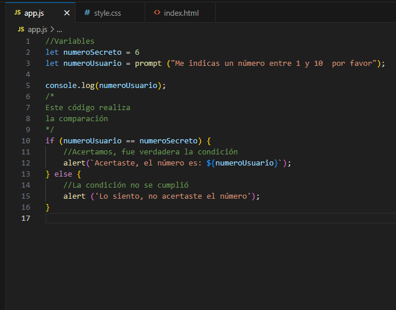The image size is (396, 310).
Task: Click the /* comment opener on line 6
Action: [50, 96]
